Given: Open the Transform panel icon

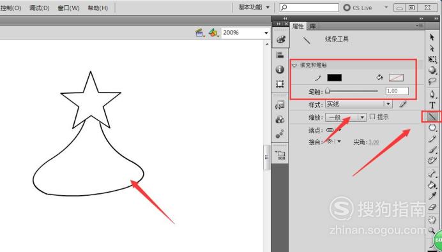Looking at the screenshot, I should point(280,84).
